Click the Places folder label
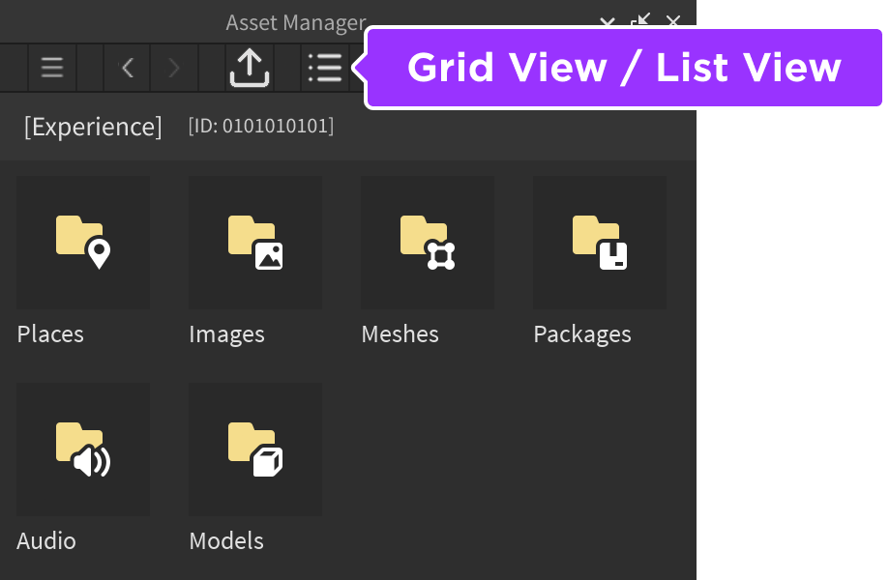This screenshot has width=890, height=580. 50,334
